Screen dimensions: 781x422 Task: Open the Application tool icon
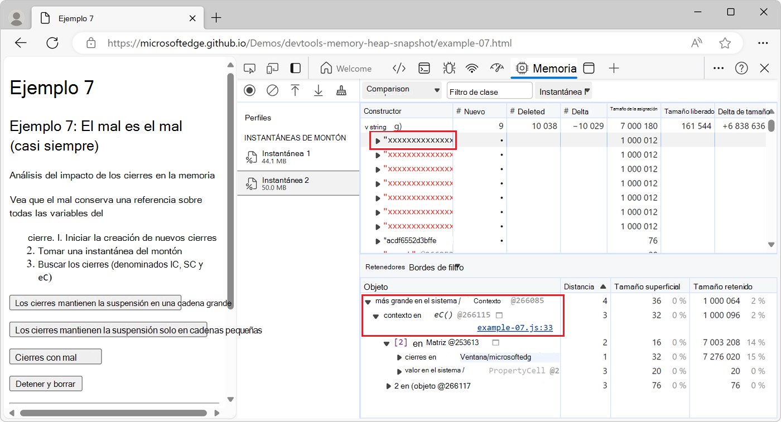click(x=589, y=68)
